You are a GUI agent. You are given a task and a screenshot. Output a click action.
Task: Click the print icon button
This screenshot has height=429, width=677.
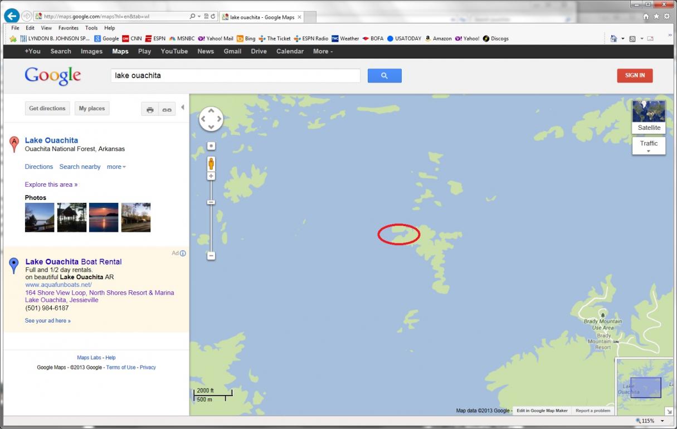(150, 109)
